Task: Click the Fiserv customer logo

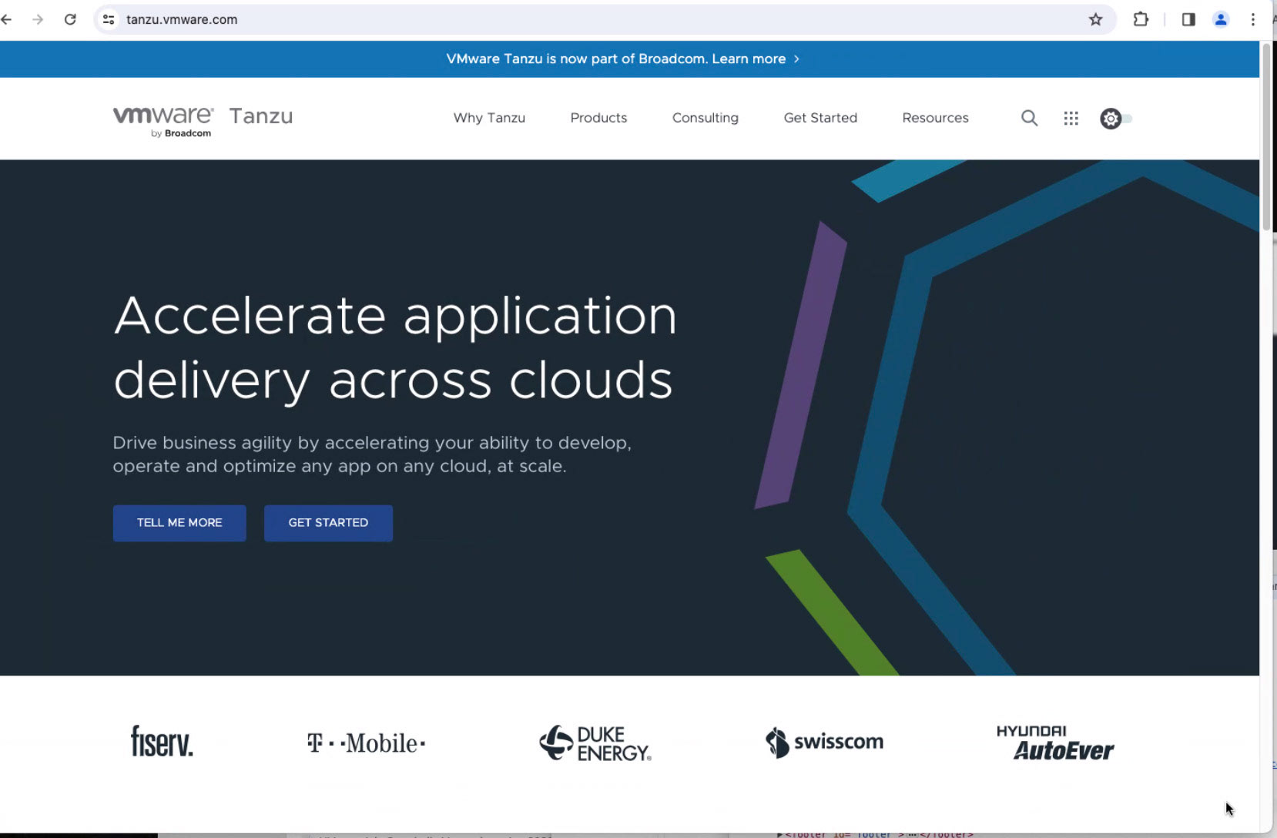Action: (162, 742)
